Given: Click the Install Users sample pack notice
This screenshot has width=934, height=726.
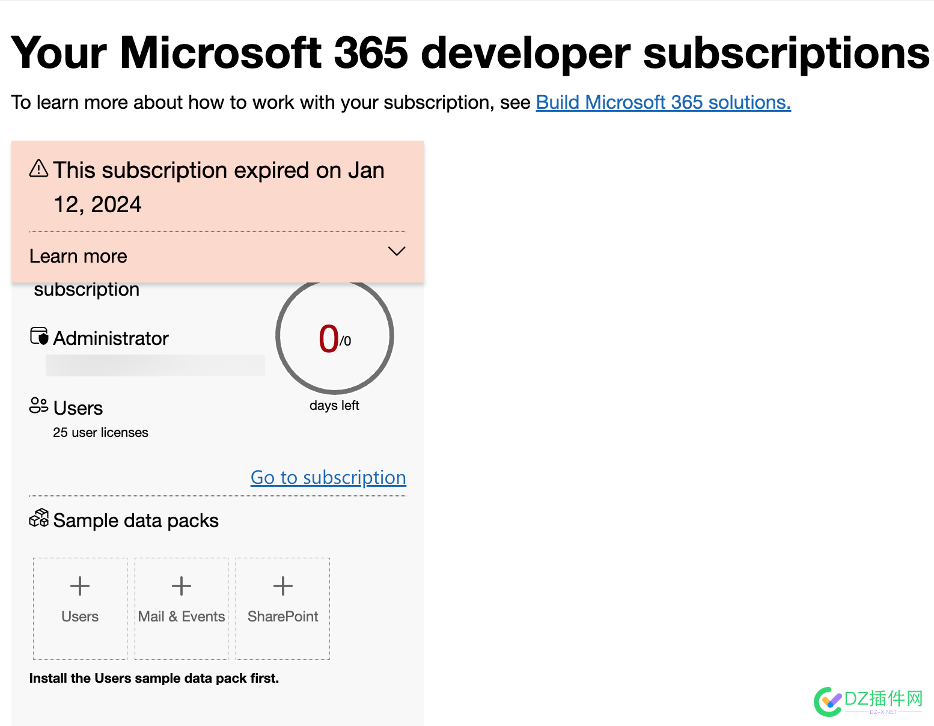Looking at the screenshot, I should pyautogui.click(x=154, y=679).
